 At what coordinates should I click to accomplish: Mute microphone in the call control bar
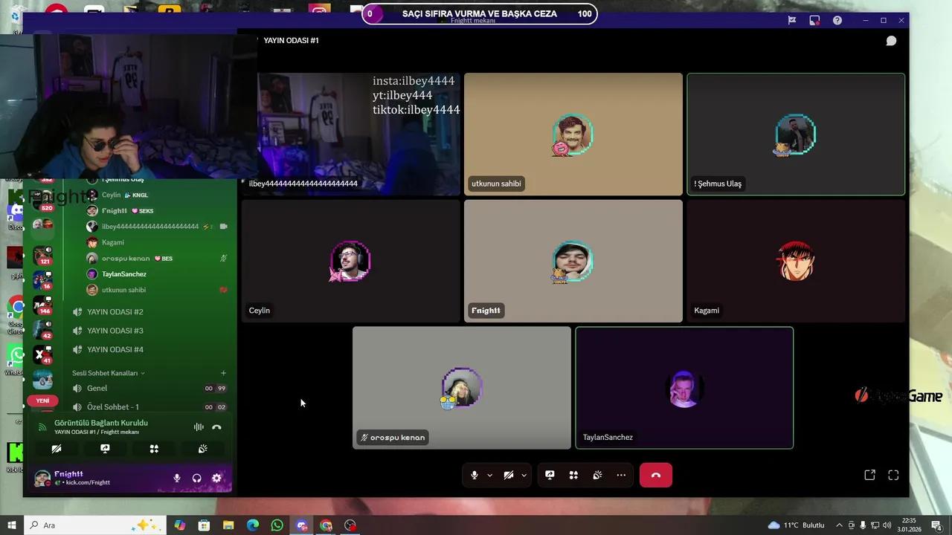pyautogui.click(x=474, y=476)
